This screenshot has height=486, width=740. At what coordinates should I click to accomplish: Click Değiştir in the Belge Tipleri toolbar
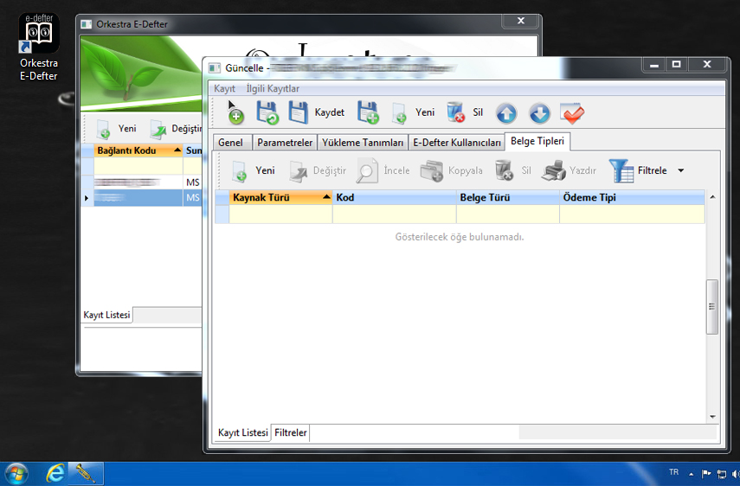(318, 170)
